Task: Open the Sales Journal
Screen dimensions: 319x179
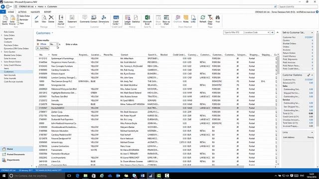Action: coord(61,20)
